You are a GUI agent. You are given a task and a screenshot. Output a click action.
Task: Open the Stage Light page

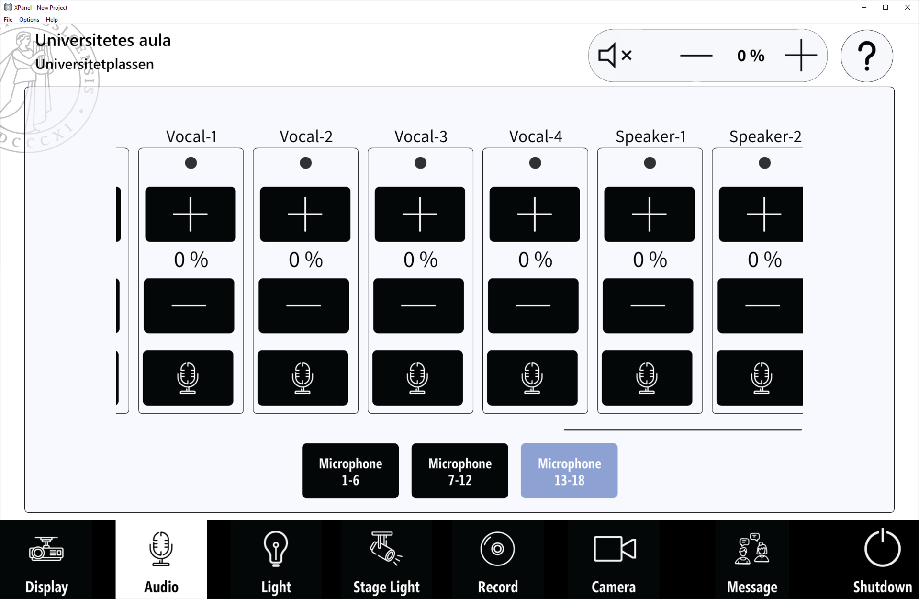point(386,559)
